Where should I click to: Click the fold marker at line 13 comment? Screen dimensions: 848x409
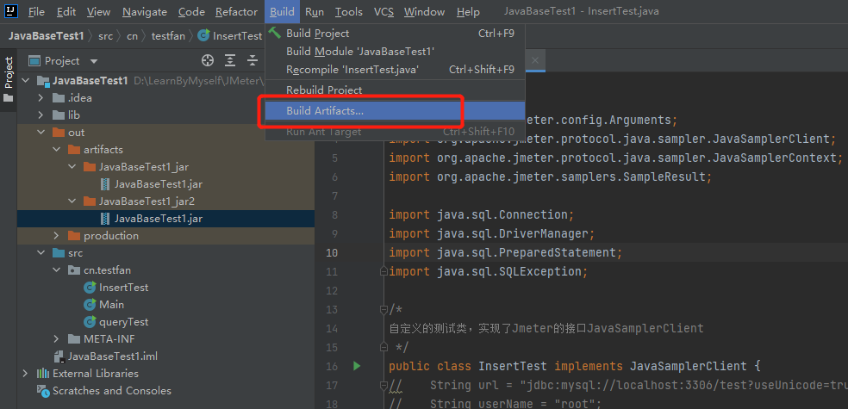point(383,310)
